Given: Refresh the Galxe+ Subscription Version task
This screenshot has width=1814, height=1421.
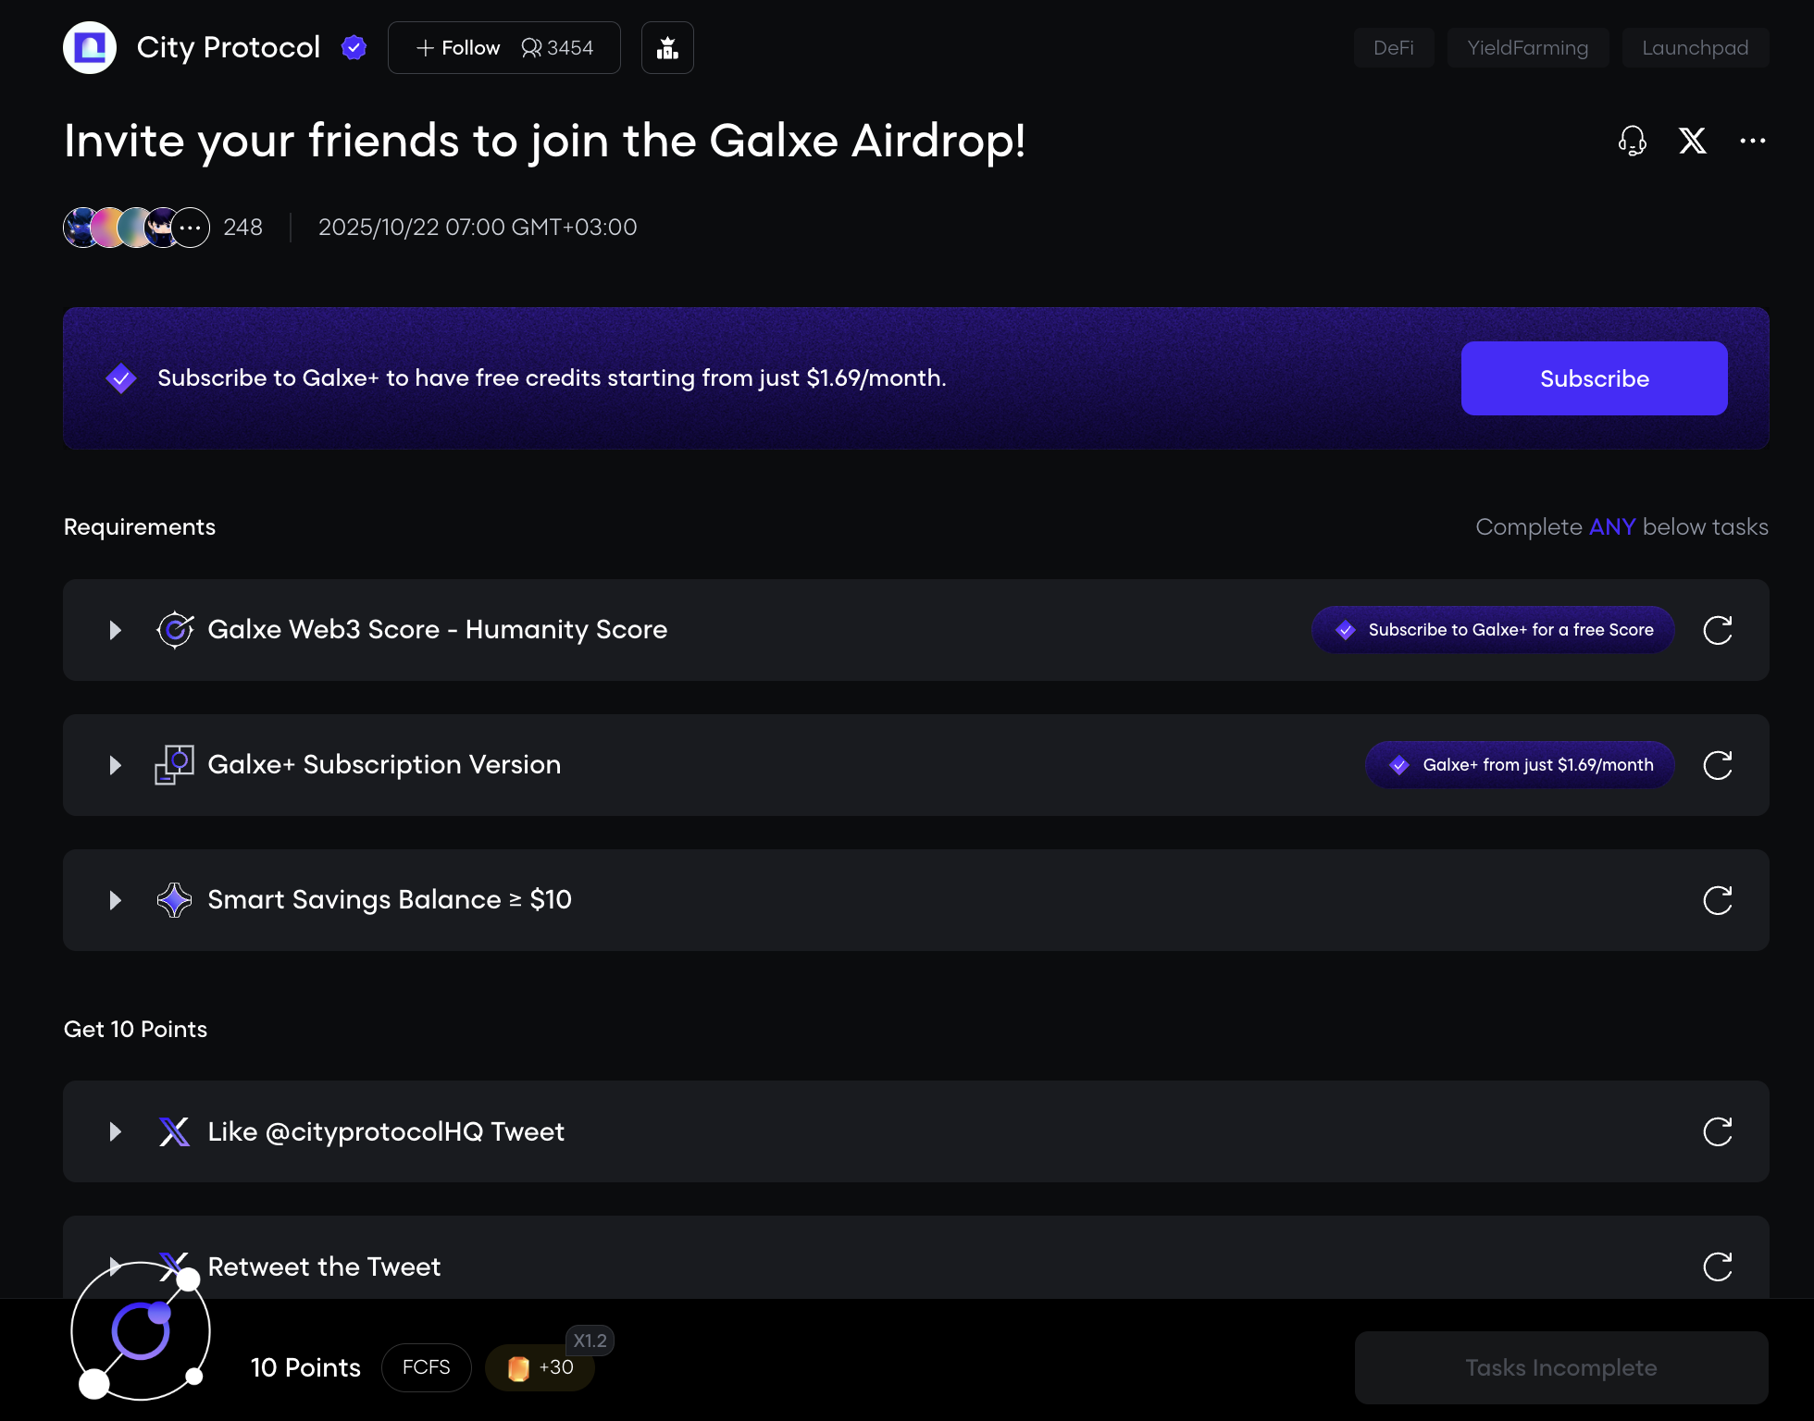Looking at the screenshot, I should pos(1718,765).
